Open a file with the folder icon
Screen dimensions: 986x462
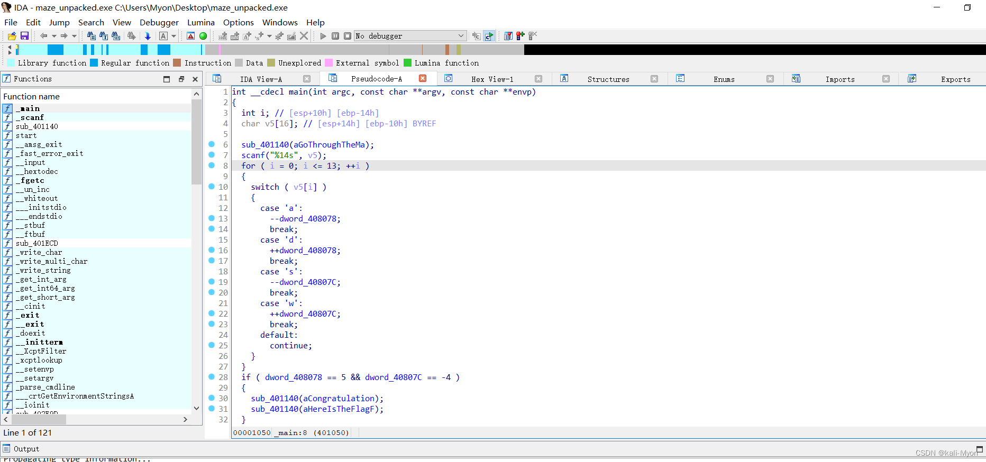(x=12, y=36)
